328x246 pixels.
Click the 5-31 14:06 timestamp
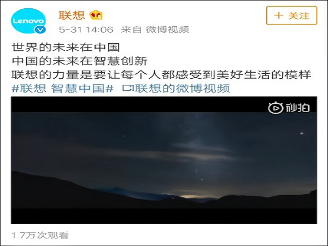(x=86, y=30)
